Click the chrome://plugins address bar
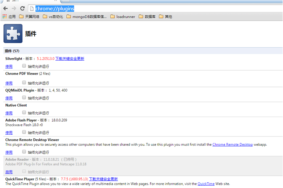Screen dimensions: 283x188 (x=155, y=8)
